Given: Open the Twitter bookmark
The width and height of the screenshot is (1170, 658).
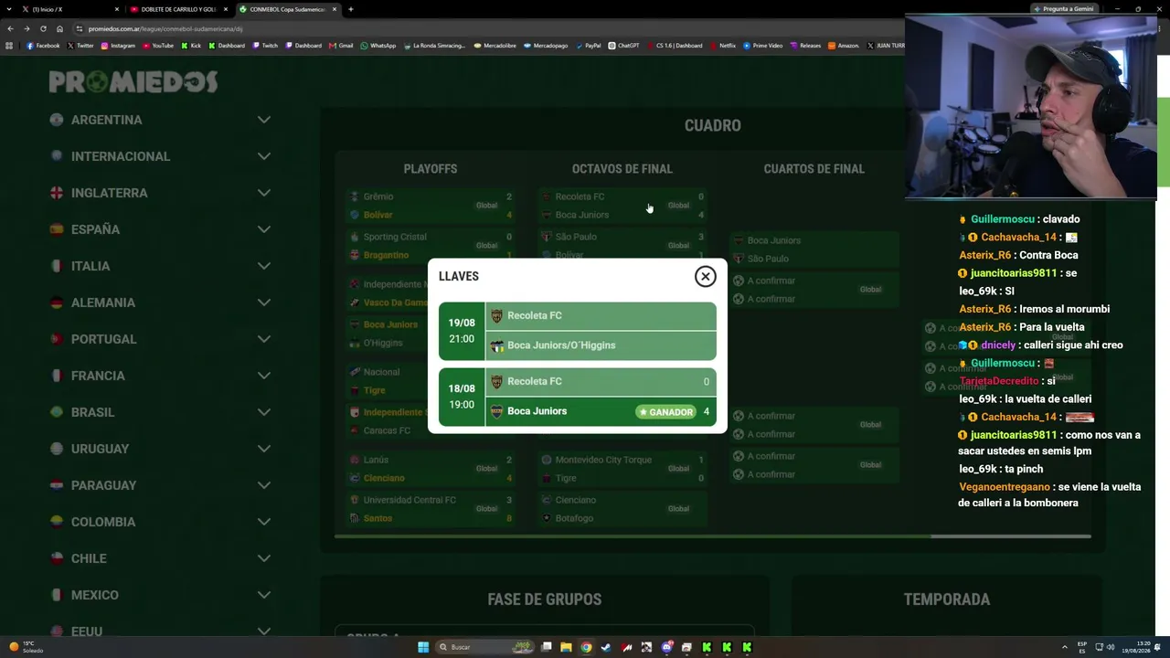Looking at the screenshot, I should (x=80, y=46).
